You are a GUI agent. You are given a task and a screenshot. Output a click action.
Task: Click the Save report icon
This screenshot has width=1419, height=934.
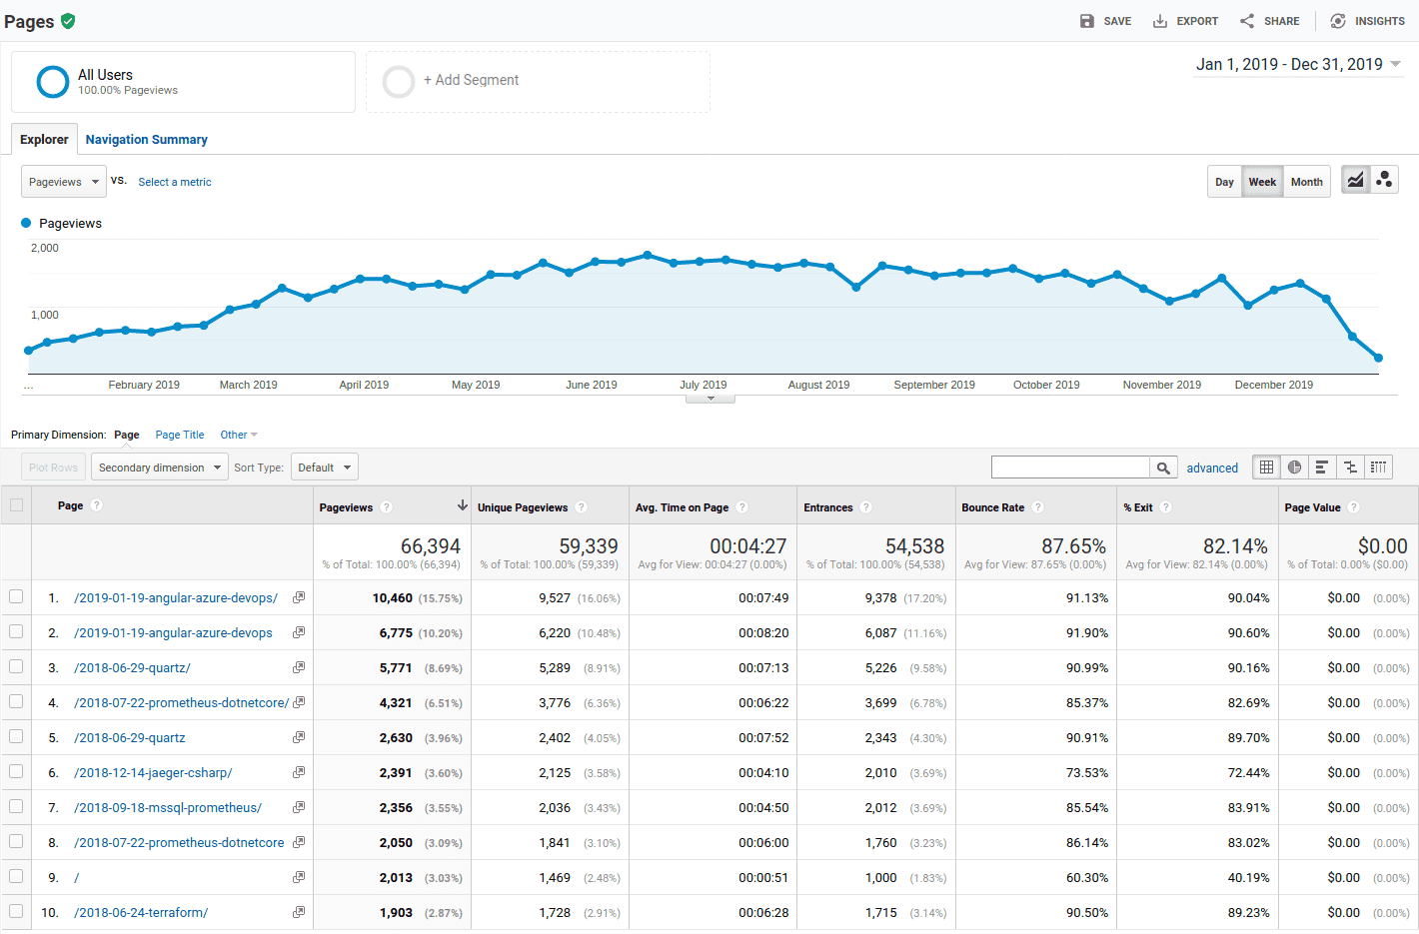click(x=1086, y=21)
